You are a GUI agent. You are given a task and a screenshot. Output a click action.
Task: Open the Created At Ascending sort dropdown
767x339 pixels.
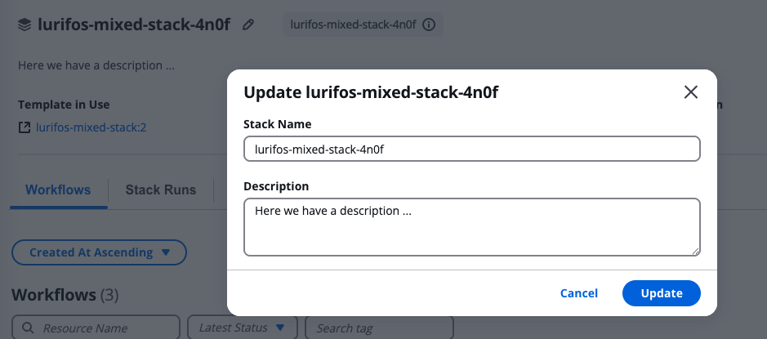(x=99, y=252)
